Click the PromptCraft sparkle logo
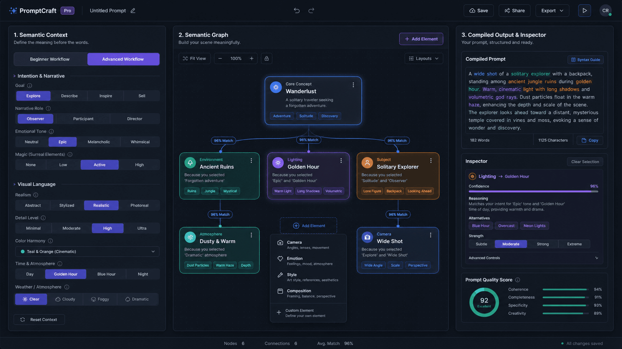 pyautogui.click(x=13, y=11)
